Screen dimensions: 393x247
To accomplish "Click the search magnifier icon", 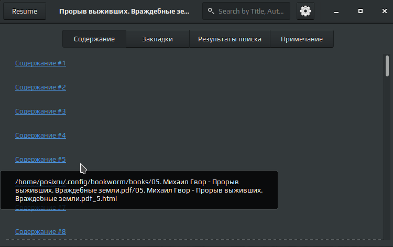I will coord(211,11).
